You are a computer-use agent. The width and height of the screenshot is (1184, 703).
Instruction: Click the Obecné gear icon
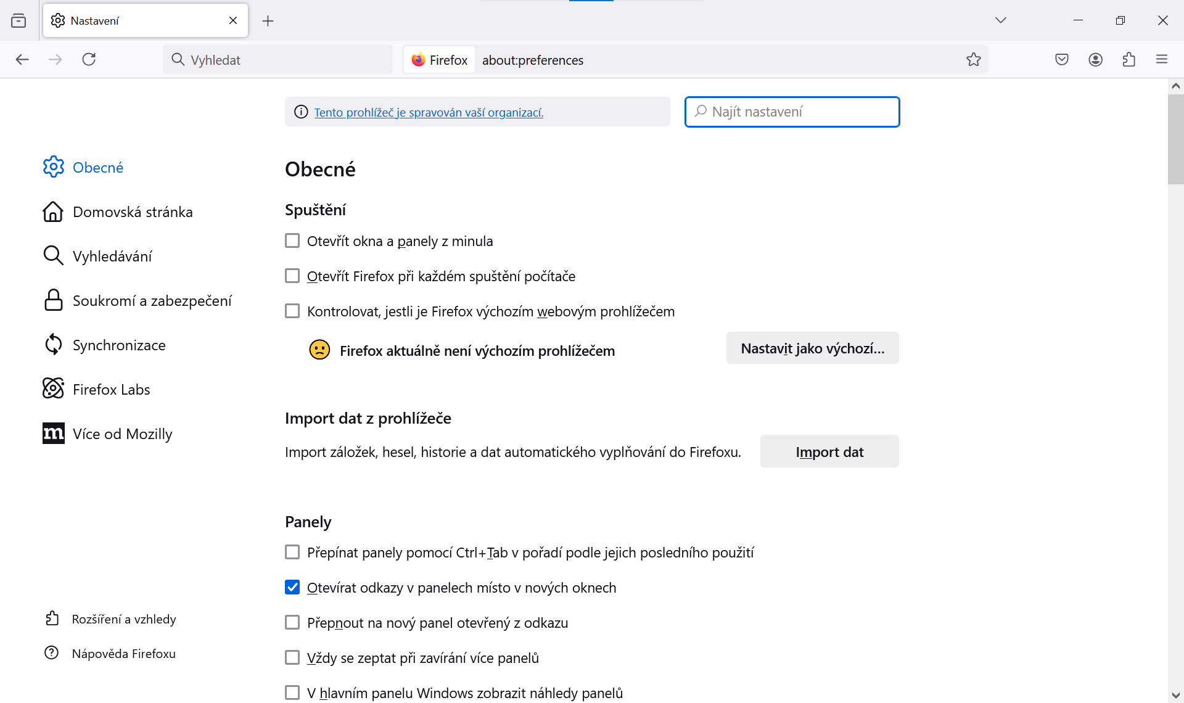(54, 166)
